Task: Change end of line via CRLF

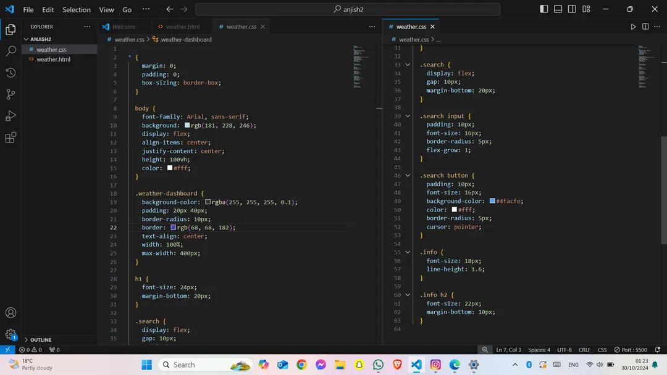Action: point(584,350)
